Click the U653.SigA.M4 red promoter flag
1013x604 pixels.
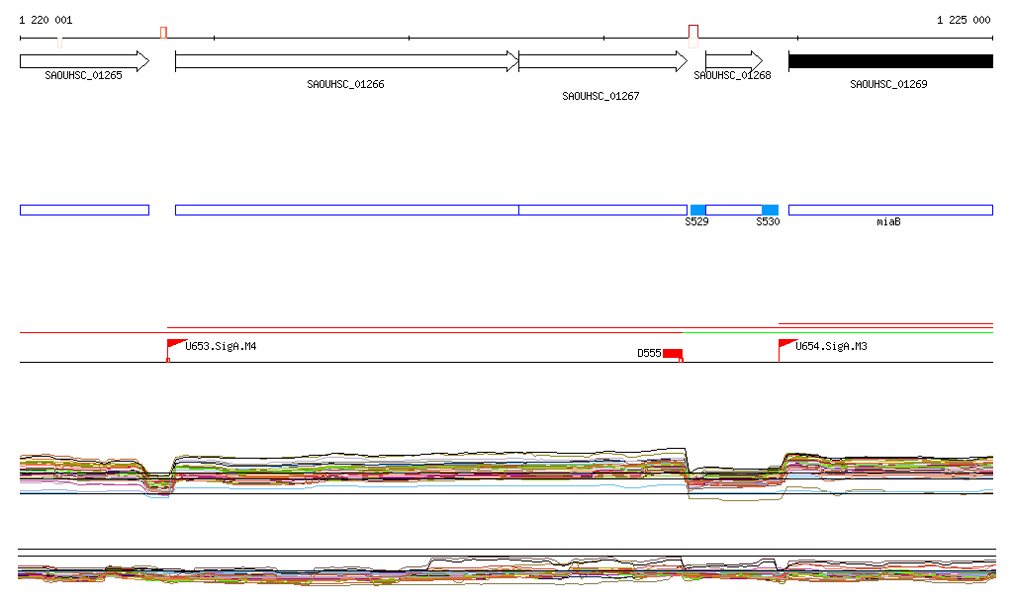coord(176,344)
